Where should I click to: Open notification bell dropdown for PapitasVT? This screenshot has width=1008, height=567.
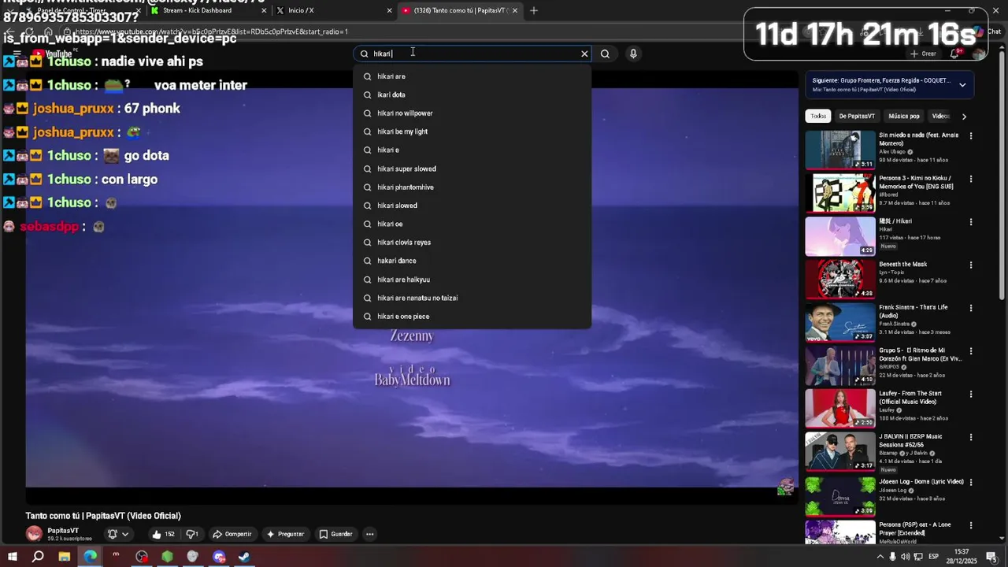tap(117, 534)
